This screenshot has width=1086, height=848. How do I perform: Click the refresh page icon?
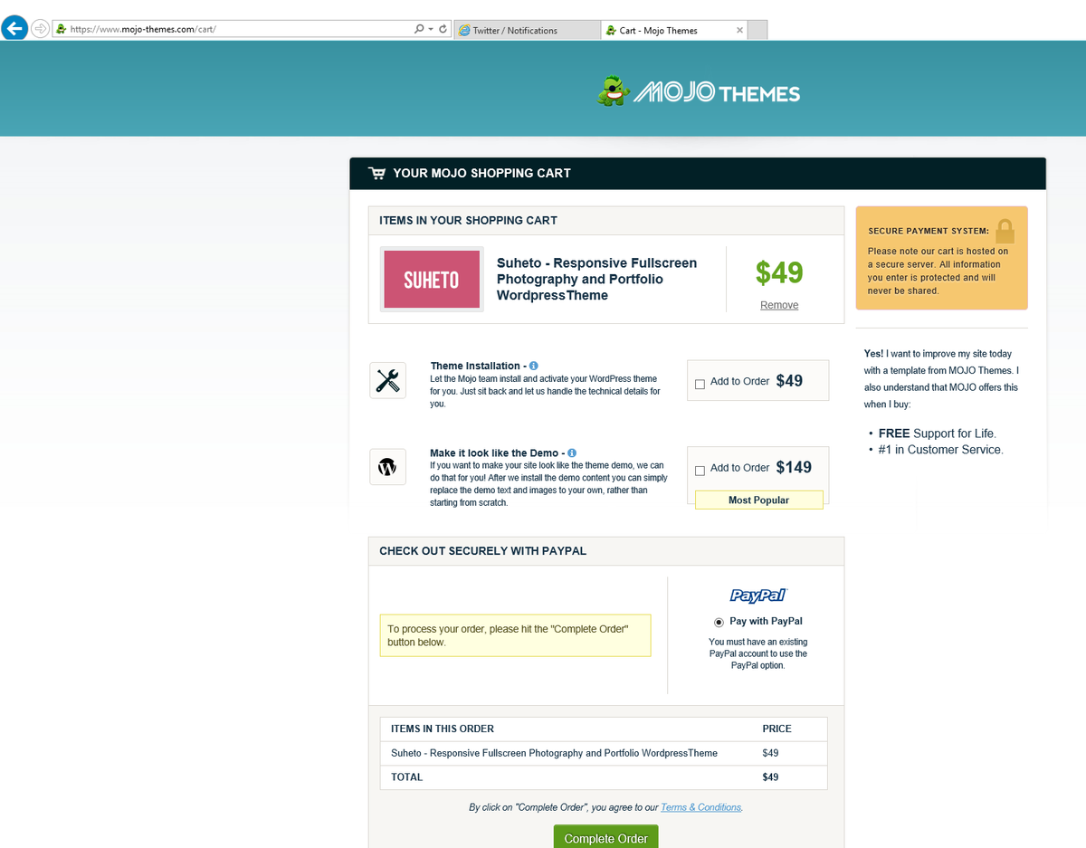[443, 29]
